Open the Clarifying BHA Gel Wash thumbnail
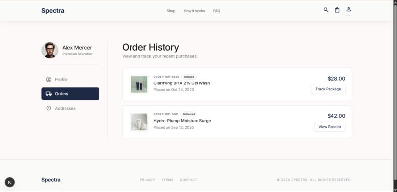Image resolution: width=397 pixels, height=192 pixels. pyautogui.click(x=139, y=84)
